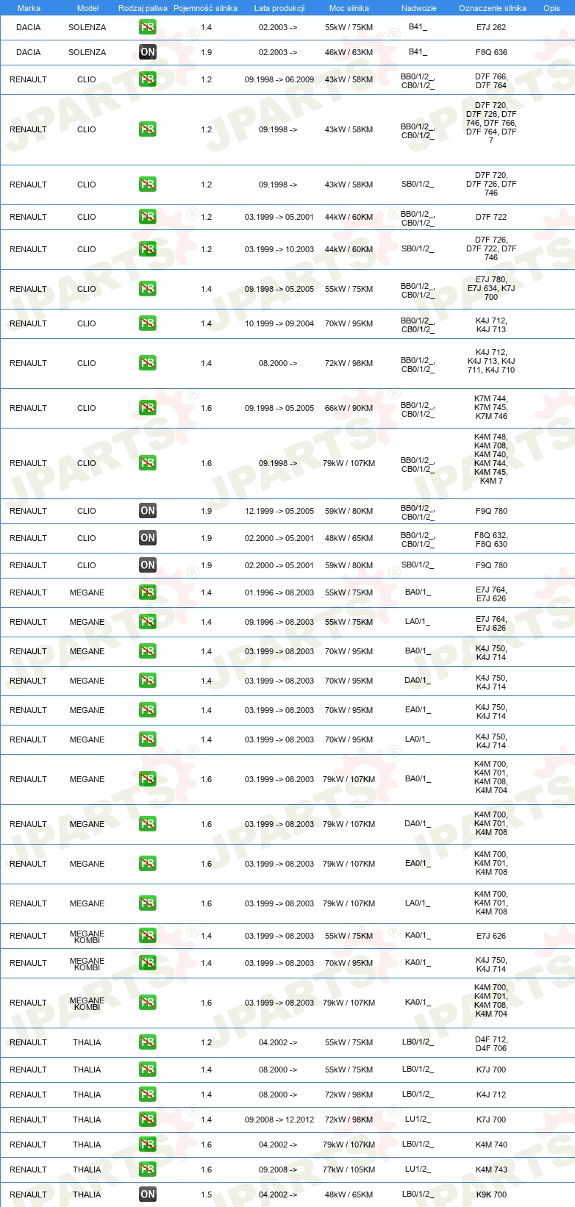Select engine code cell "K4M 743"
Image resolution: width=575 pixels, height=1207 pixels.
tap(491, 1170)
